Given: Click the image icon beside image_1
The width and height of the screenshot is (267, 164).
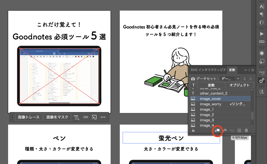Looking at the screenshot, I should click(x=193, y=109).
